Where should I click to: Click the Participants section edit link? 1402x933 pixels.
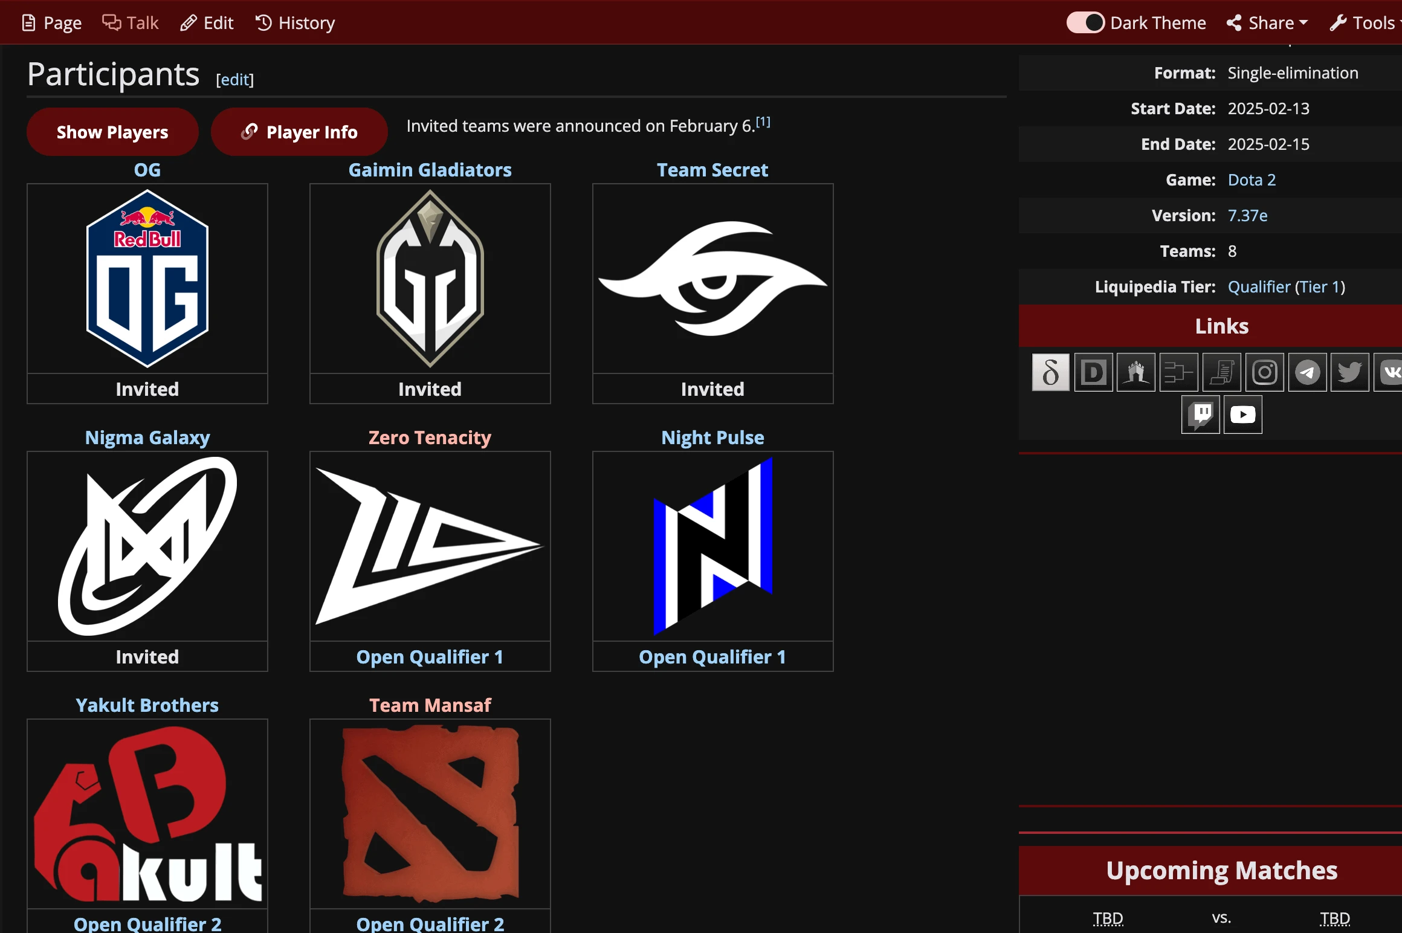click(235, 79)
